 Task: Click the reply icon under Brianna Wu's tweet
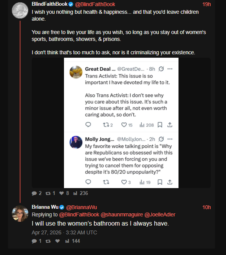pyautogui.click(x=34, y=241)
